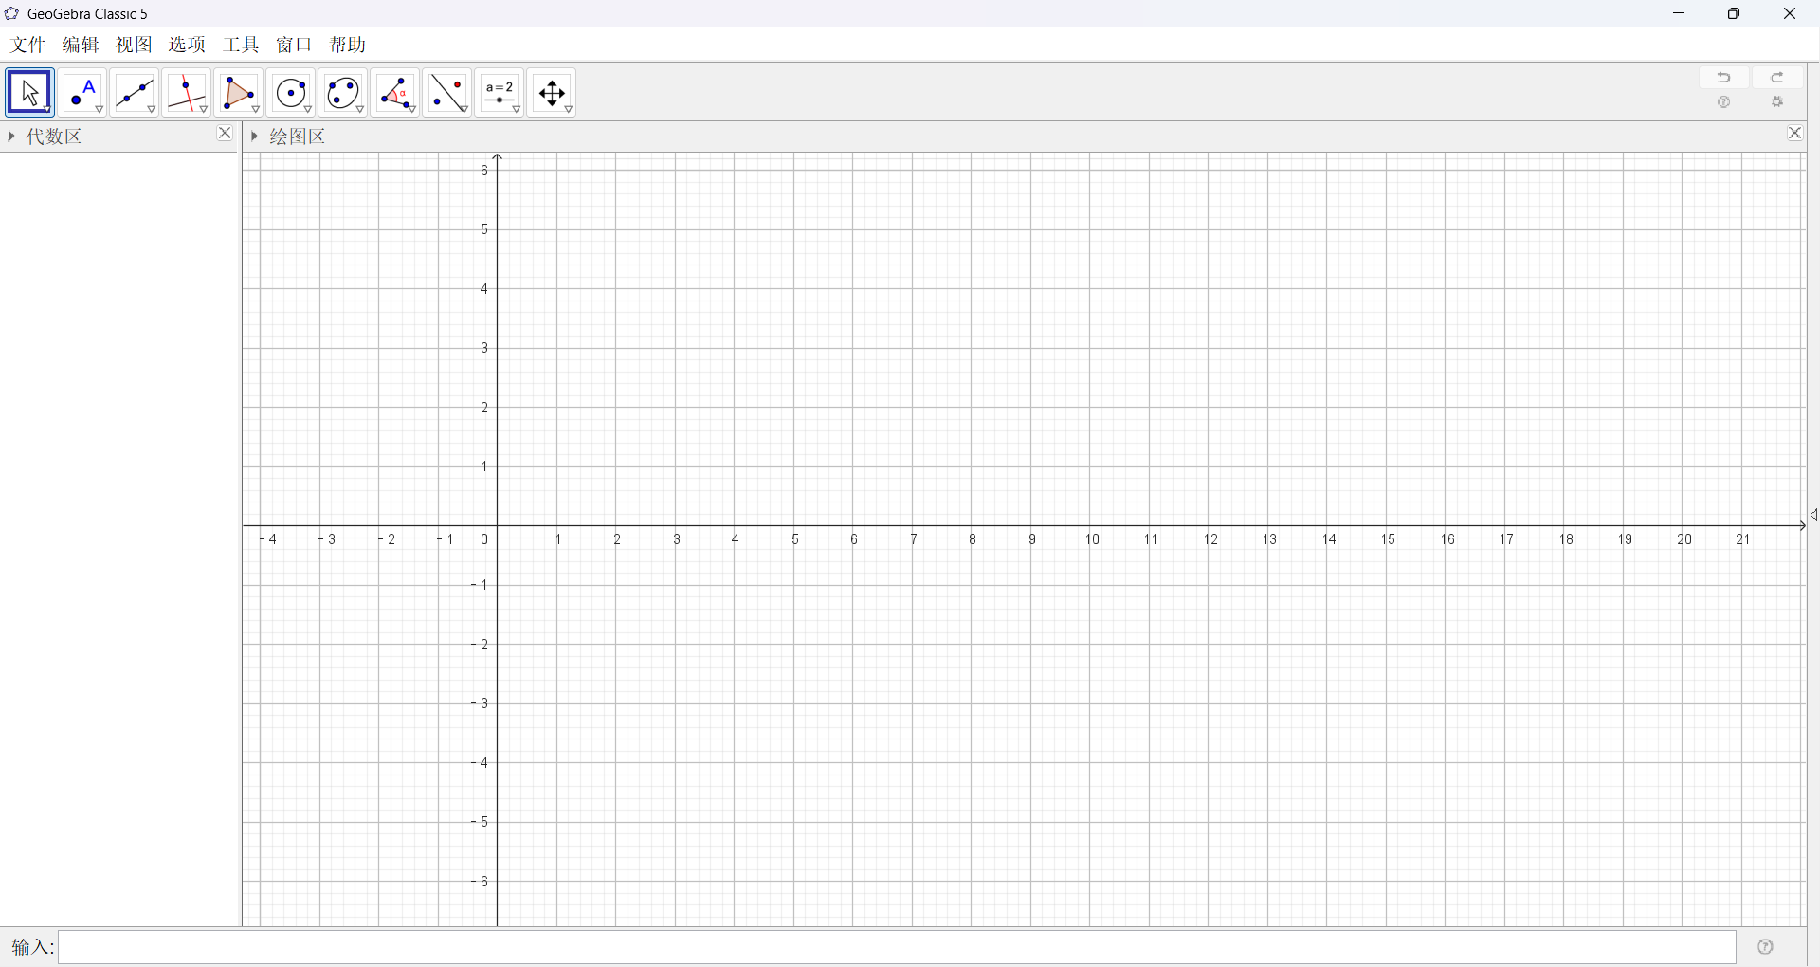Click x-axis label 10
This screenshot has width=1820, height=967.
[x=1092, y=539]
